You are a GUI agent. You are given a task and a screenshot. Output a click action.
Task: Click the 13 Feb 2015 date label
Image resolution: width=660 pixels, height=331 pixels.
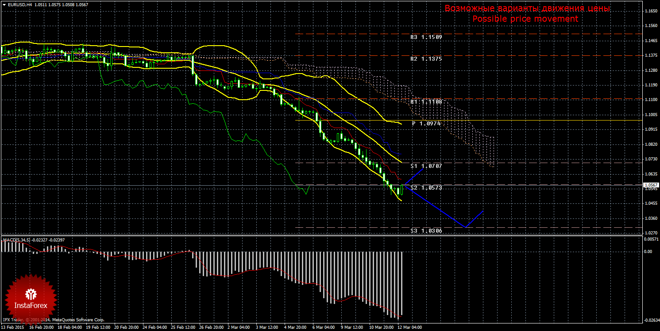[12, 328]
